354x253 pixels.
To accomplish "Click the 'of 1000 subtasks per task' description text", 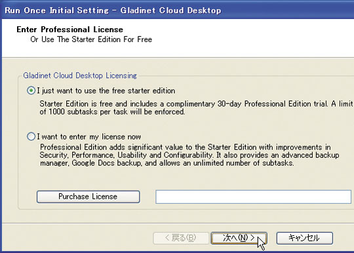I will (x=196, y=107).
